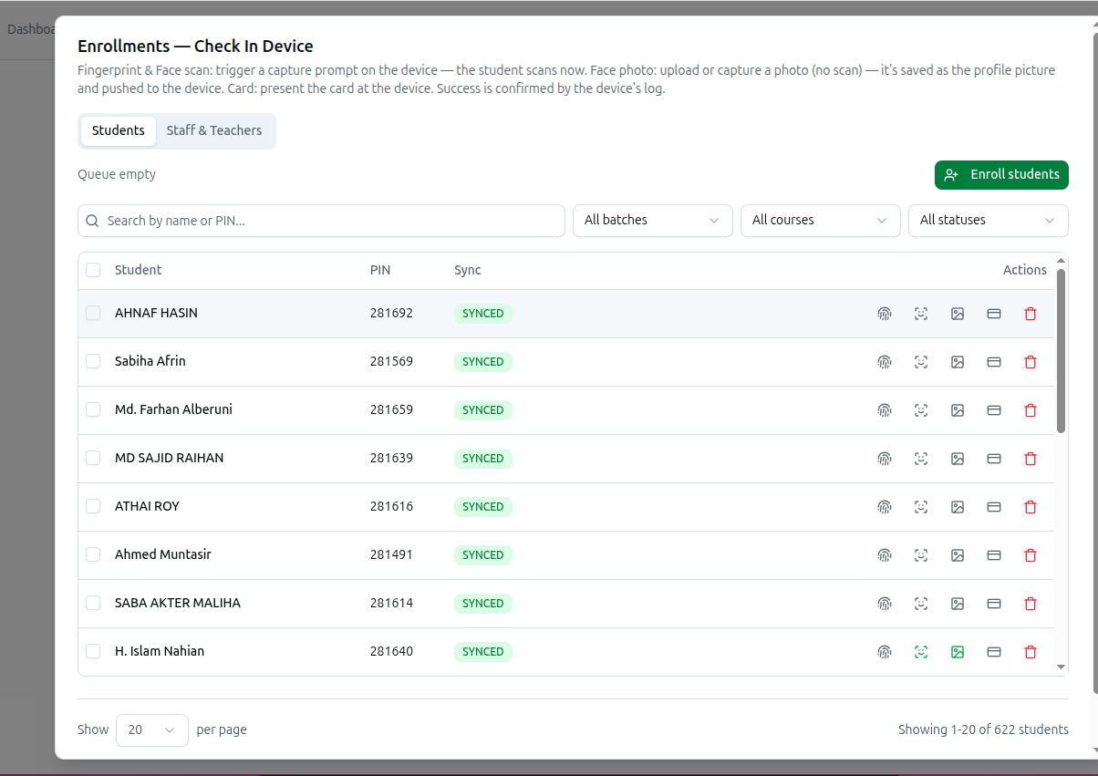Select MD SAJID RAIHAN's row checkbox

click(93, 458)
